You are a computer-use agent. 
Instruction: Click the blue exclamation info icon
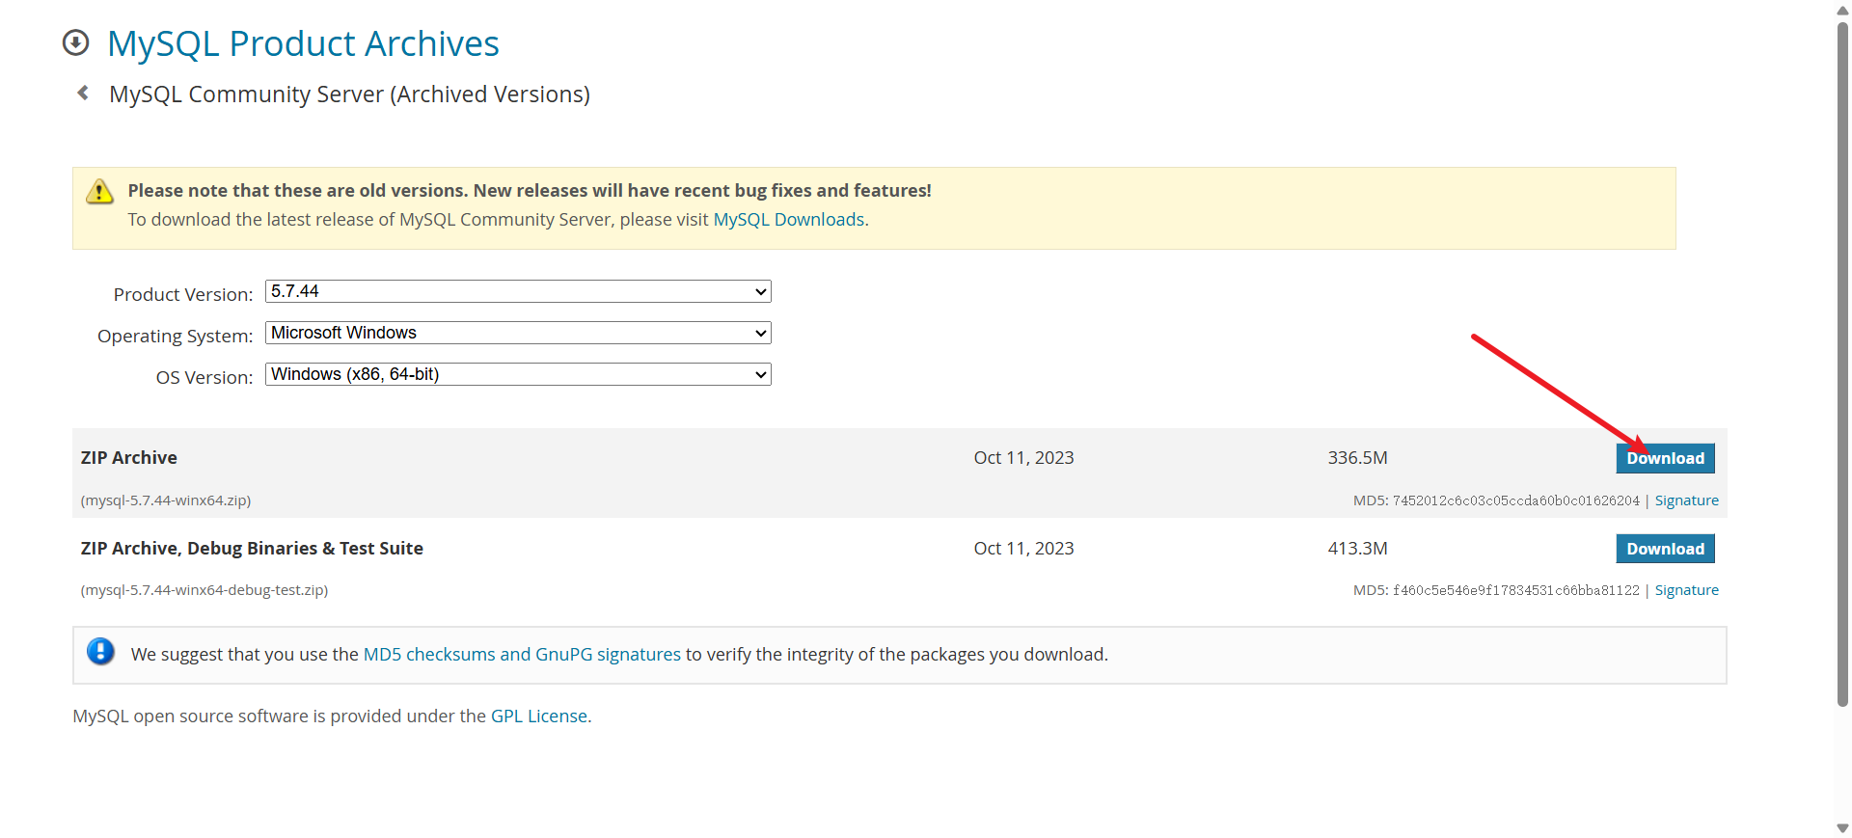(100, 652)
